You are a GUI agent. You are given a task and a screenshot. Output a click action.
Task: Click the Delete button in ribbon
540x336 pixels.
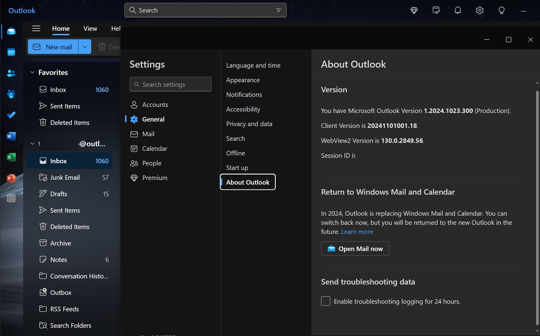click(x=109, y=47)
